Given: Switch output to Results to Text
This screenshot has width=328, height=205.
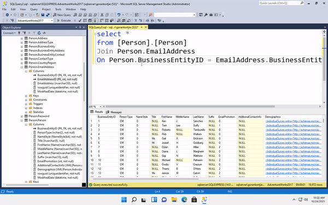Looking at the screenshot, I should pos(119,21).
